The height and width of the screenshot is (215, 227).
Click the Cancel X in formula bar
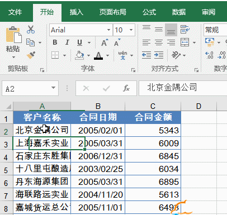(x=86, y=88)
